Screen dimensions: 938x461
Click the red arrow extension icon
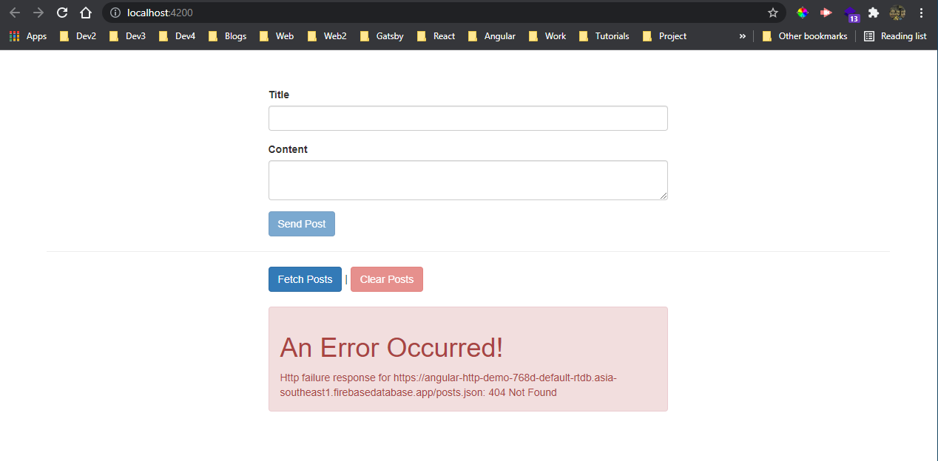(826, 13)
